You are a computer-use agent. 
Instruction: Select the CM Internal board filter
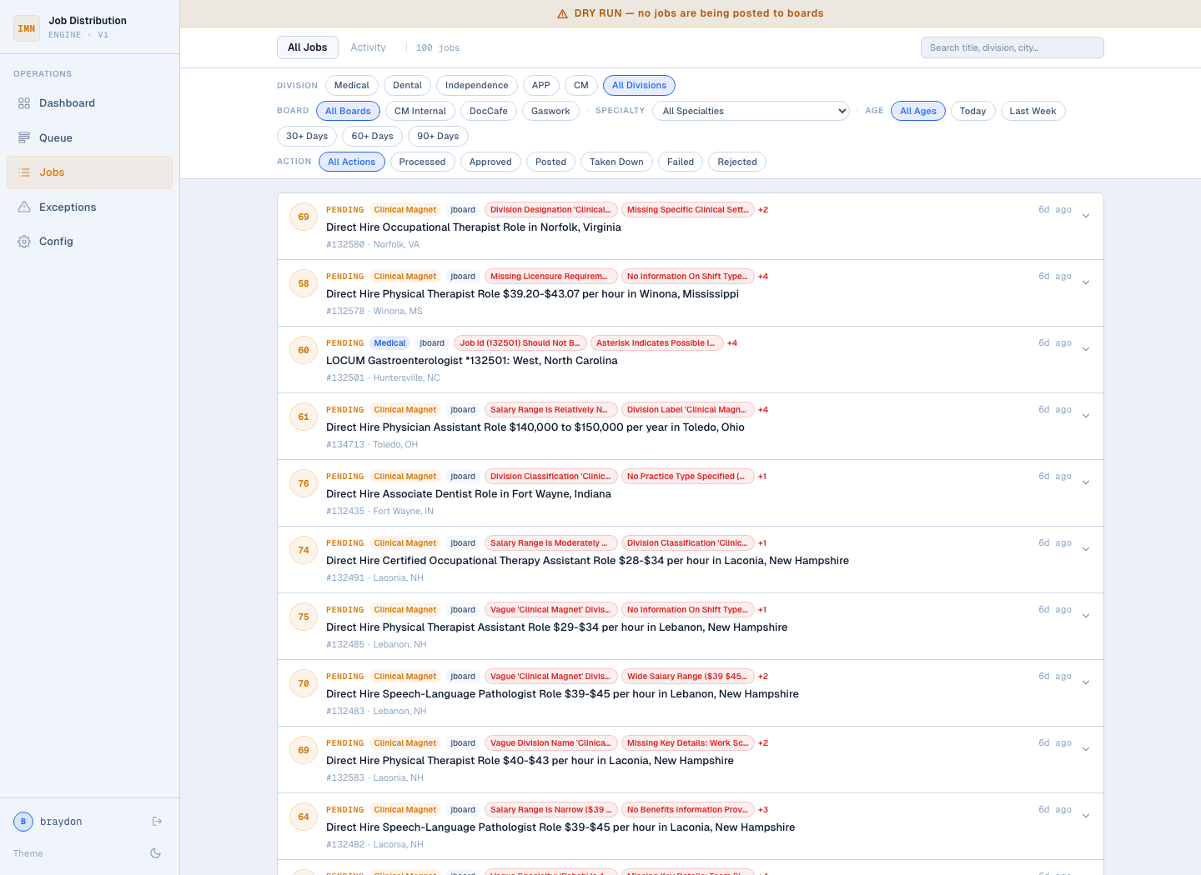pos(420,111)
